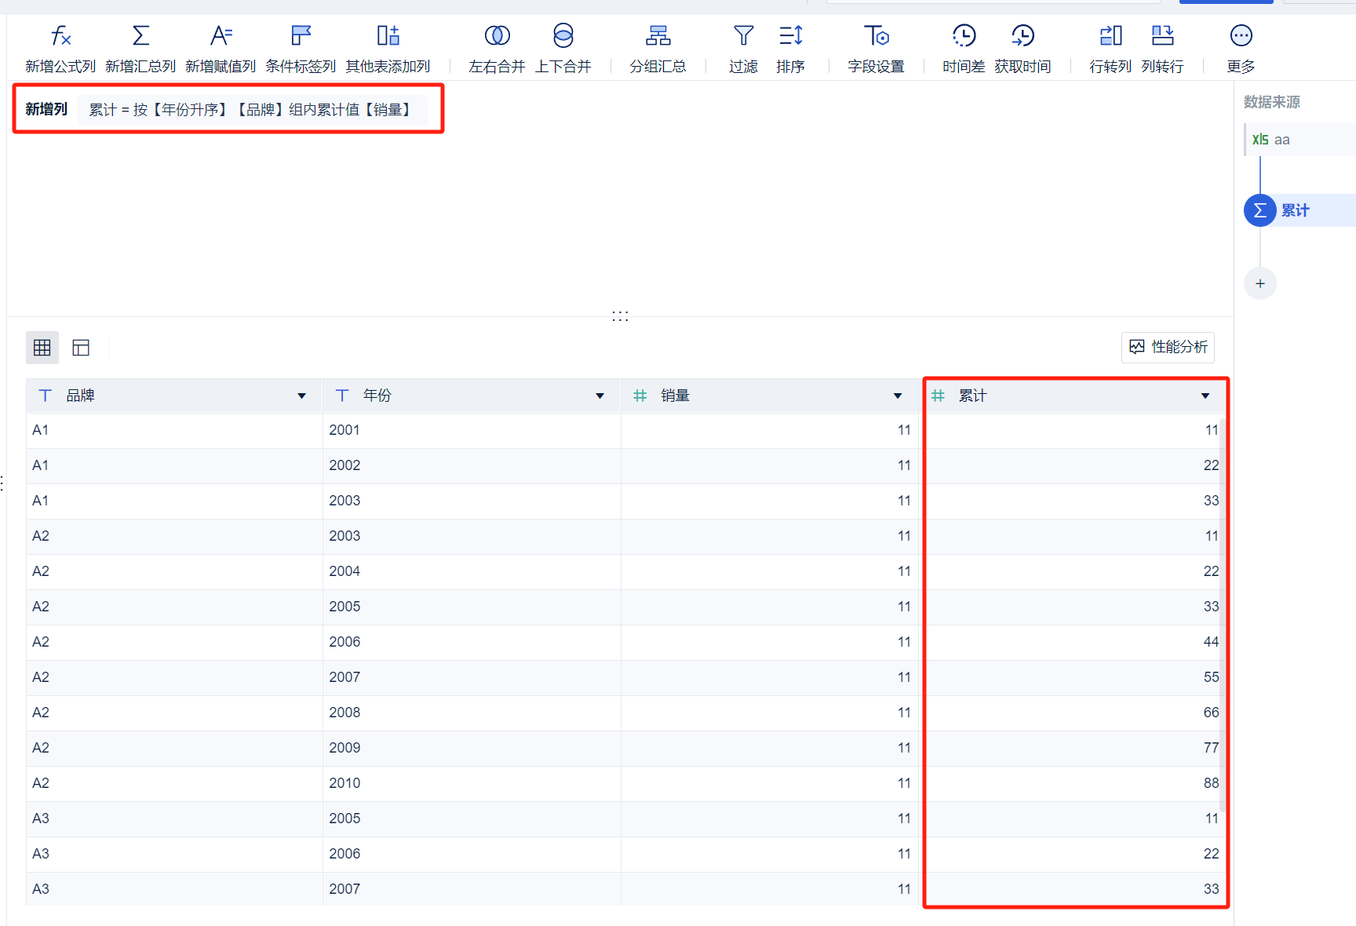The width and height of the screenshot is (1356, 926).
Task: Click the 其他表添加列 icon
Action: (388, 36)
